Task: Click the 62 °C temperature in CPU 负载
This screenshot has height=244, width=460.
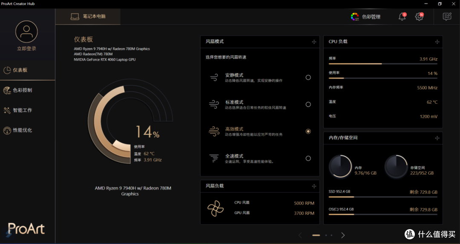Action: 432,102
